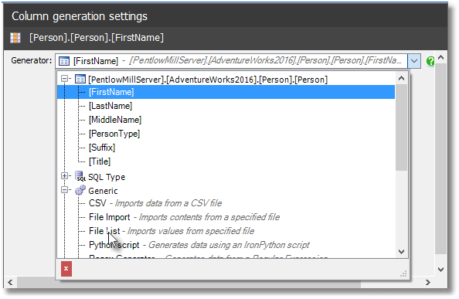Screen dimensions: 459x299
Task: Click the table icon of [PentlowMillServer] tree node
Action: point(80,80)
